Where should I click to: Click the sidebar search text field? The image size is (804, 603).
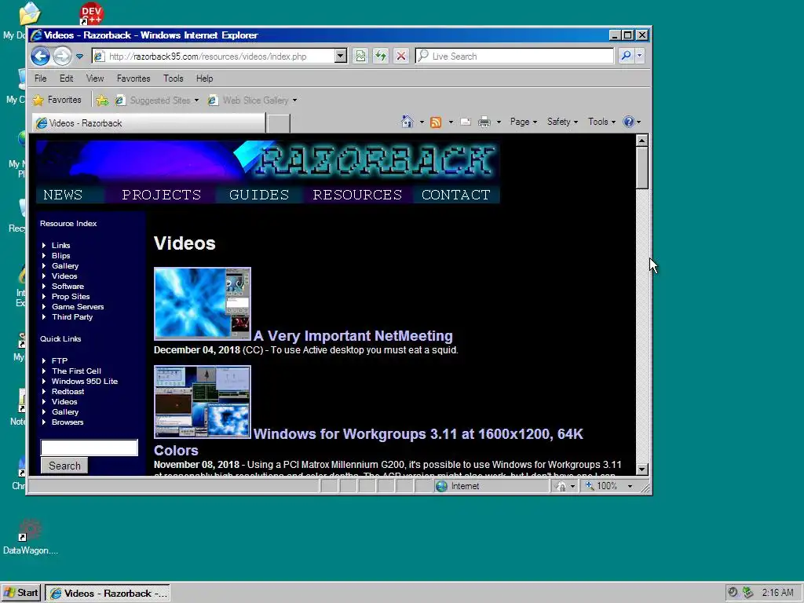90,447
